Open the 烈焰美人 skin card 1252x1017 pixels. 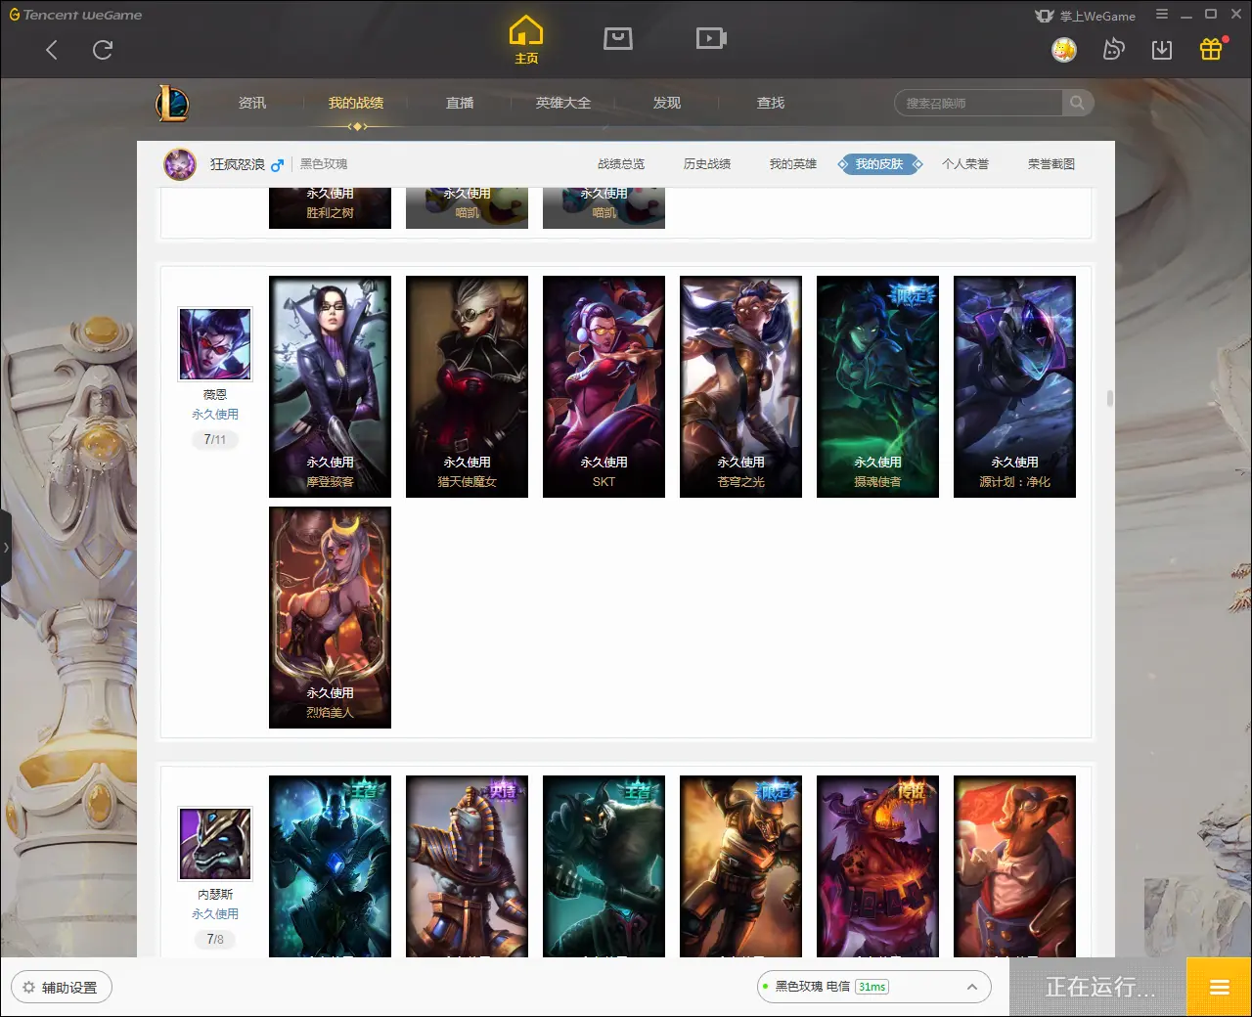click(x=330, y=617)
